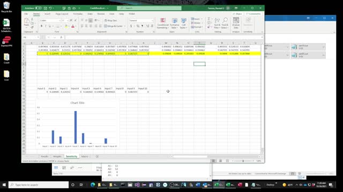This screenshot has width=343, height=192.
Task: Click the Comma Style icon
Action: (143, 26)
